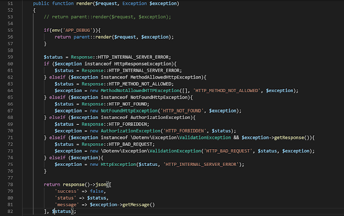
Task: Click the 'HTTP_NOT_FOUND' string on line 67
Action: coord(182,111)
